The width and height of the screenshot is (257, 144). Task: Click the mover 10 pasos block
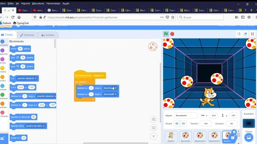click(20, 49)
